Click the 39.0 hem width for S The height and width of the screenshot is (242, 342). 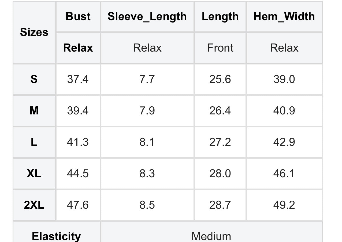[284, 79]
